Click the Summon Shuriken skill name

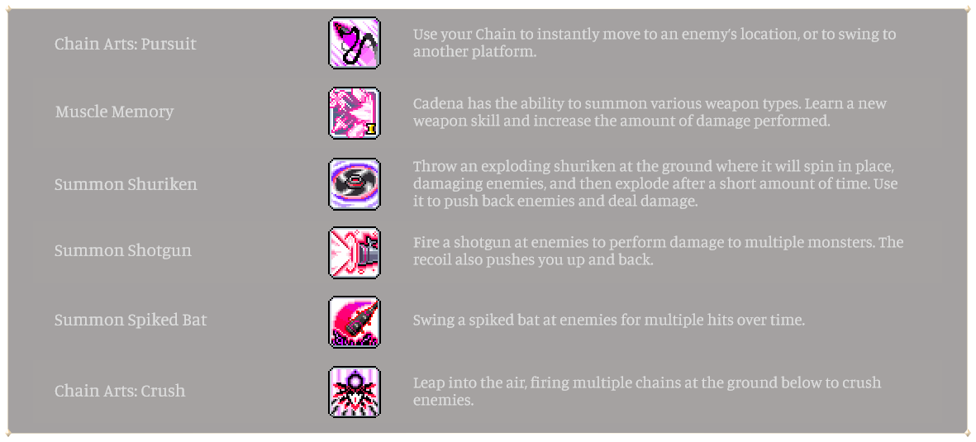(126, 185)
